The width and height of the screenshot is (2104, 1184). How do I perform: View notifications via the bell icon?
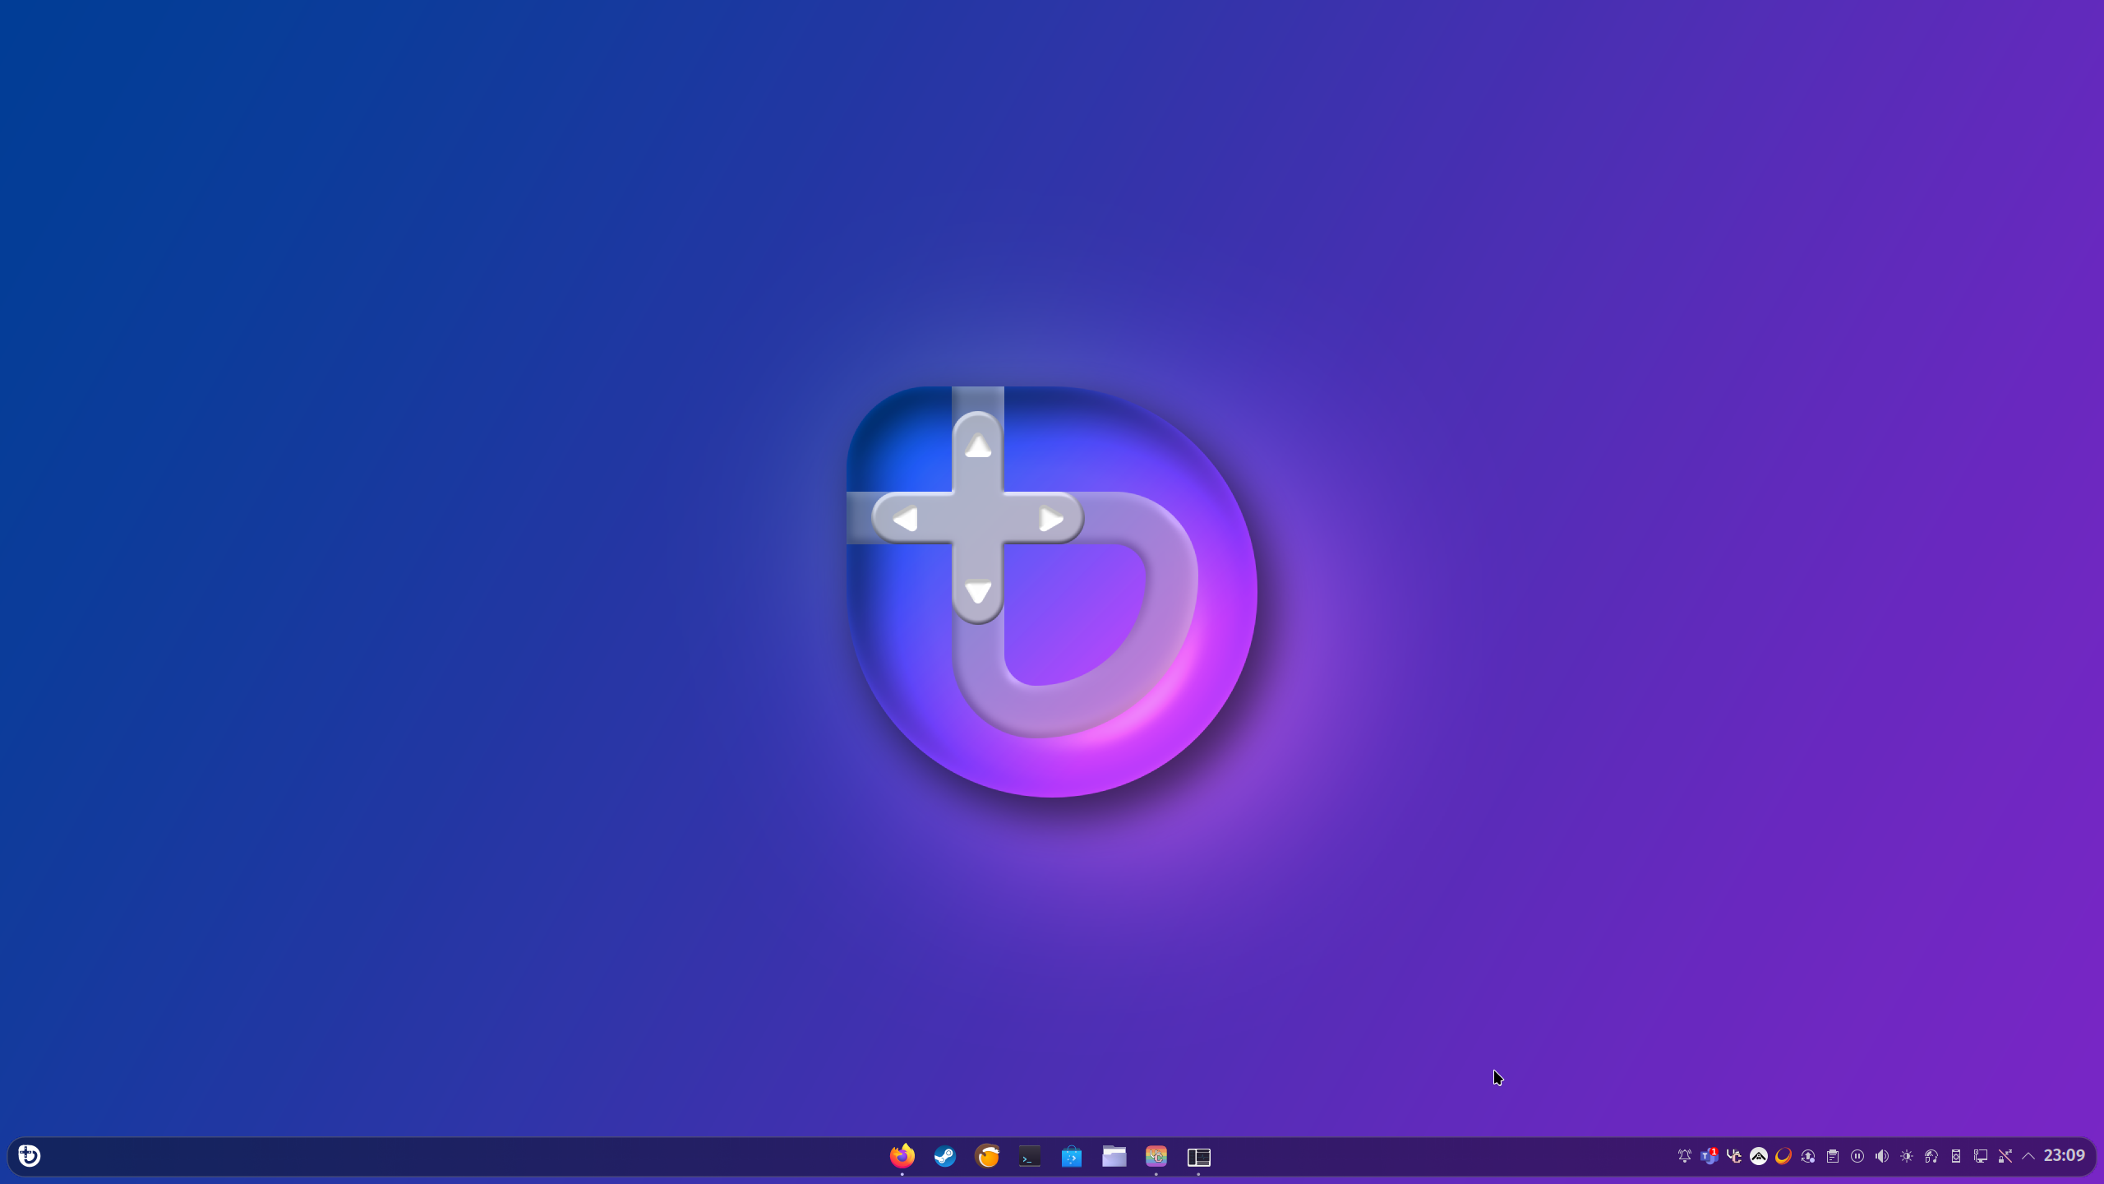point(1685,1155)
